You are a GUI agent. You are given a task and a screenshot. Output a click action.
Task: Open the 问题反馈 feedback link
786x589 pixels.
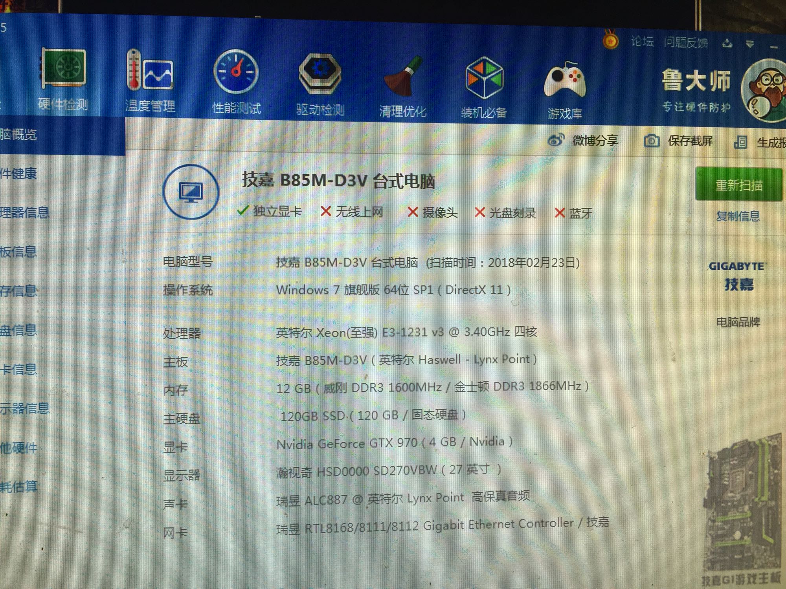(686, 42)
